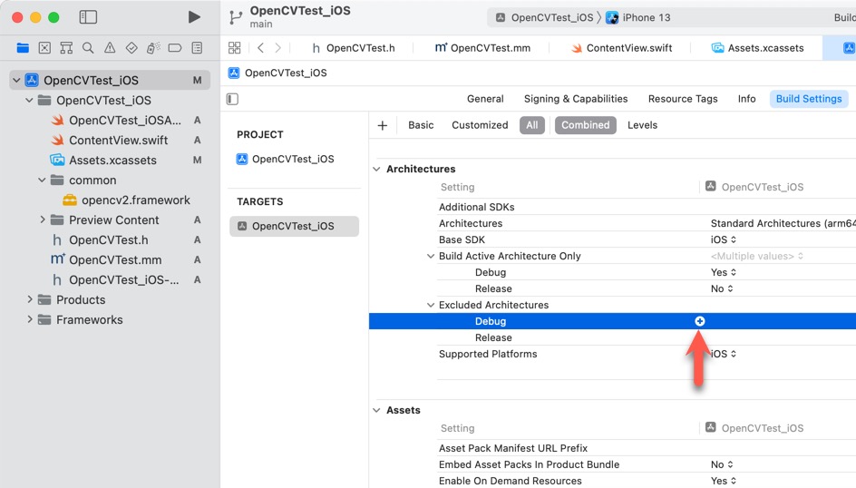Collapse the Architectures section
Viewport: 856px width, 488px height.
click(377, 169)
